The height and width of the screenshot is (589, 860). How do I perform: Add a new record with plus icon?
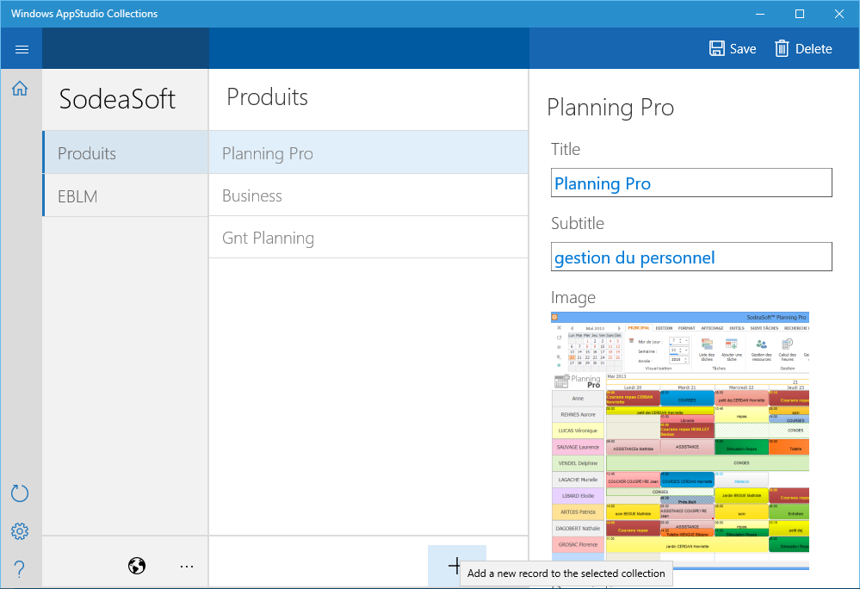(455, 566)
